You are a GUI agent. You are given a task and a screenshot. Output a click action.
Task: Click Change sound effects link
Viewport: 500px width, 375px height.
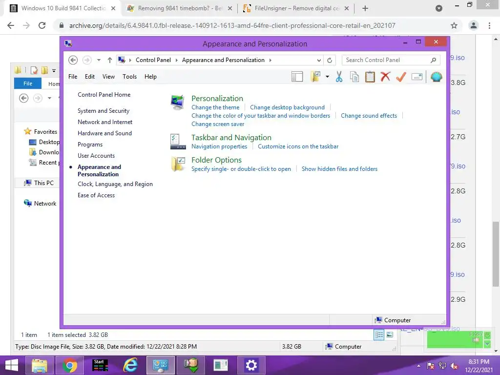[x=369, y=116]
